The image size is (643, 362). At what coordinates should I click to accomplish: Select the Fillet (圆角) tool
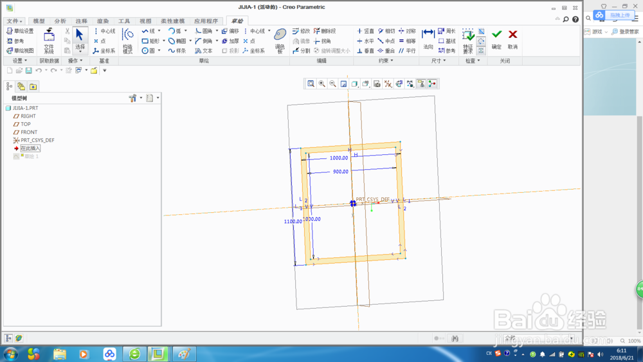click(x=204, y=31)
